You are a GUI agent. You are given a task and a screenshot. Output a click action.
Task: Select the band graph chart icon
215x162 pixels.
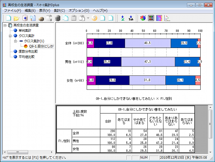coord(151,18)
